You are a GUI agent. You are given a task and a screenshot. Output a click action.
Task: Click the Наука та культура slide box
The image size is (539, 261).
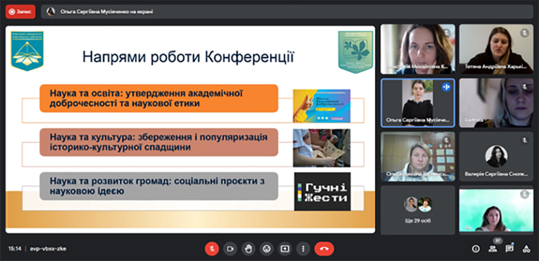coord(159,142)
